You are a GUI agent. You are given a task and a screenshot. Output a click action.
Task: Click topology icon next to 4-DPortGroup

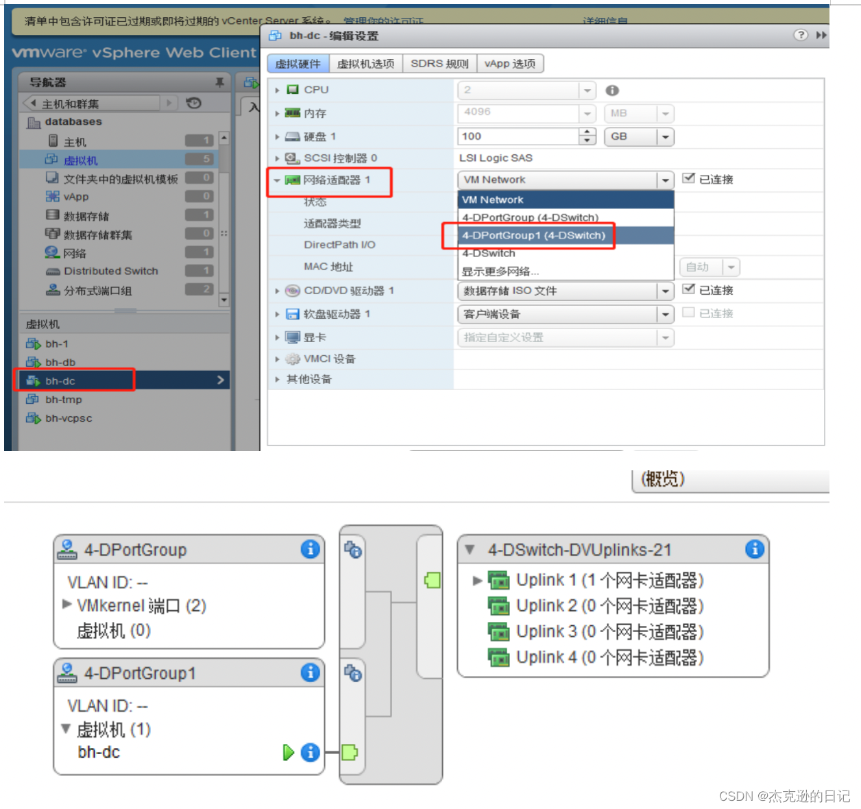tap(352, 550)
